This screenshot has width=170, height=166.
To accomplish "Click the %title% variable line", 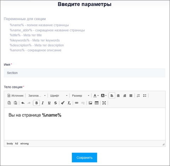I will 26,35.
